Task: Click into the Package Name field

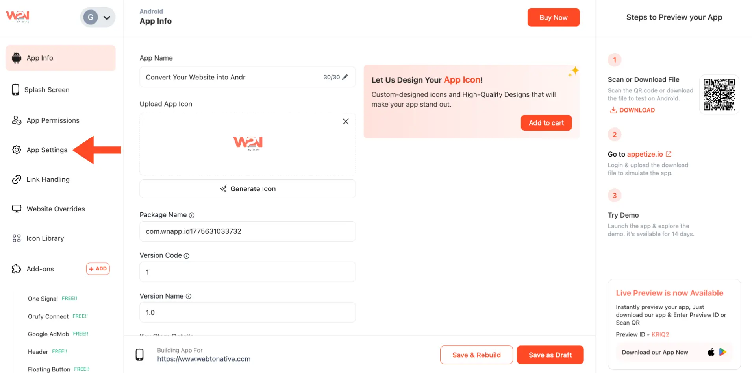Action: click(x=247, y=231)
